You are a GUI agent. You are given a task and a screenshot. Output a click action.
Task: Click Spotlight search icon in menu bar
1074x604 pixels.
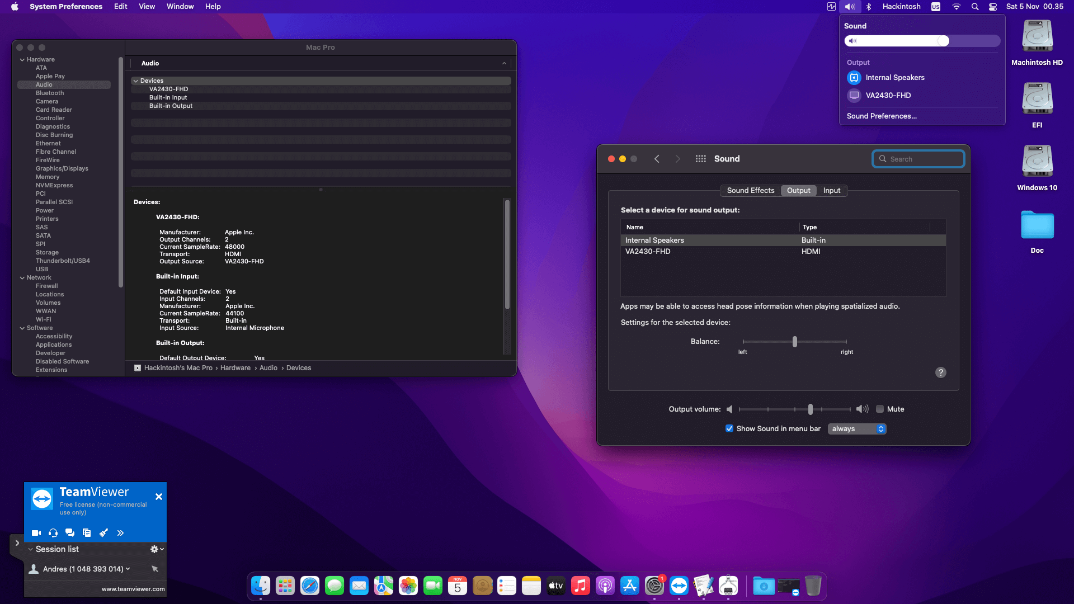[x=975, y=7]
